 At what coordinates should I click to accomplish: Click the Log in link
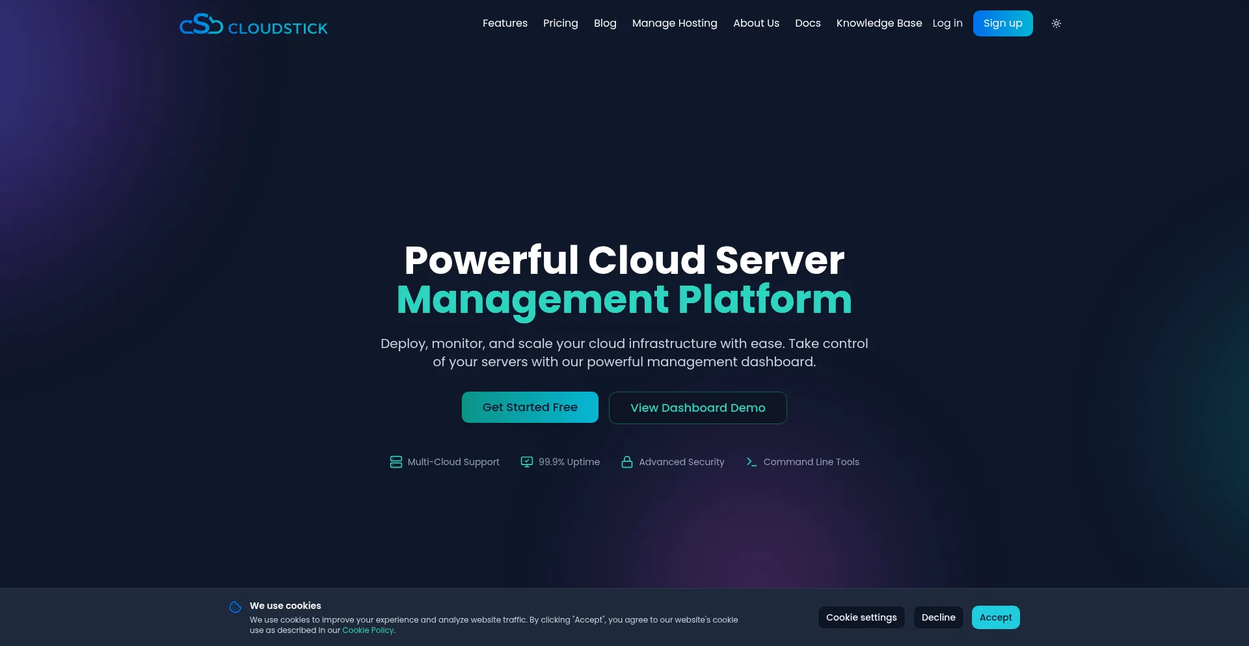(x=947, y=23)
